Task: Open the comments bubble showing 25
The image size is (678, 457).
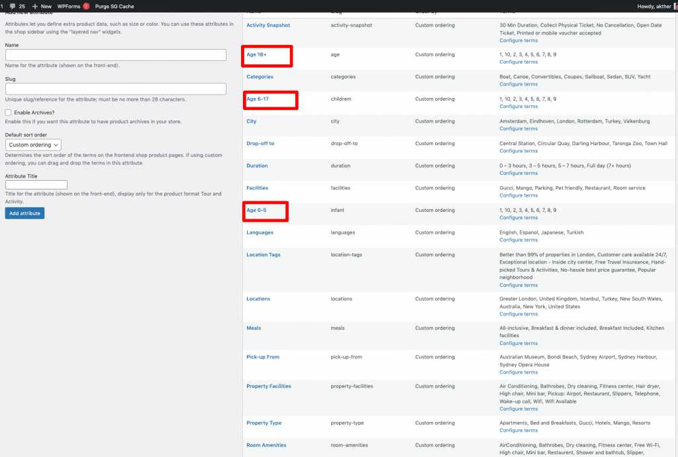Action: point(17,7)
